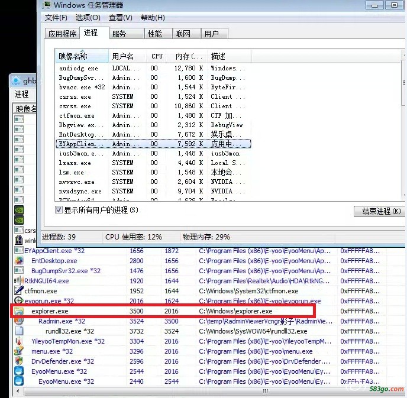Sort by 映像名称 column header

[82, 56]
